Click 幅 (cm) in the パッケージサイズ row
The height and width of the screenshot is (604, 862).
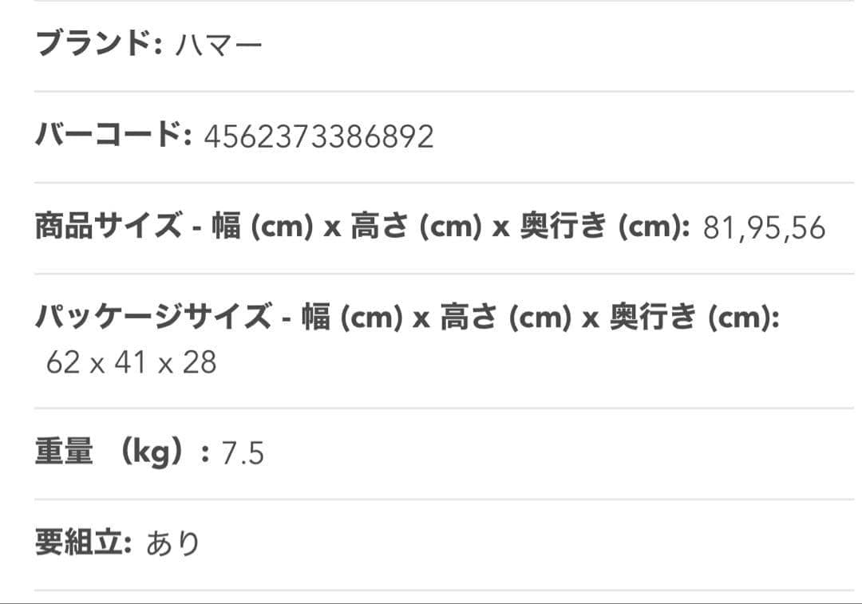point(351,319)
